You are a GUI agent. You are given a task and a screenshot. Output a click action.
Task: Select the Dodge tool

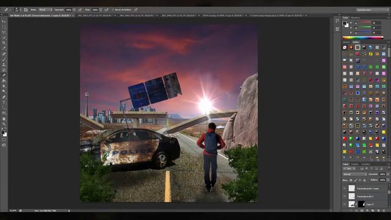[4, 92]
